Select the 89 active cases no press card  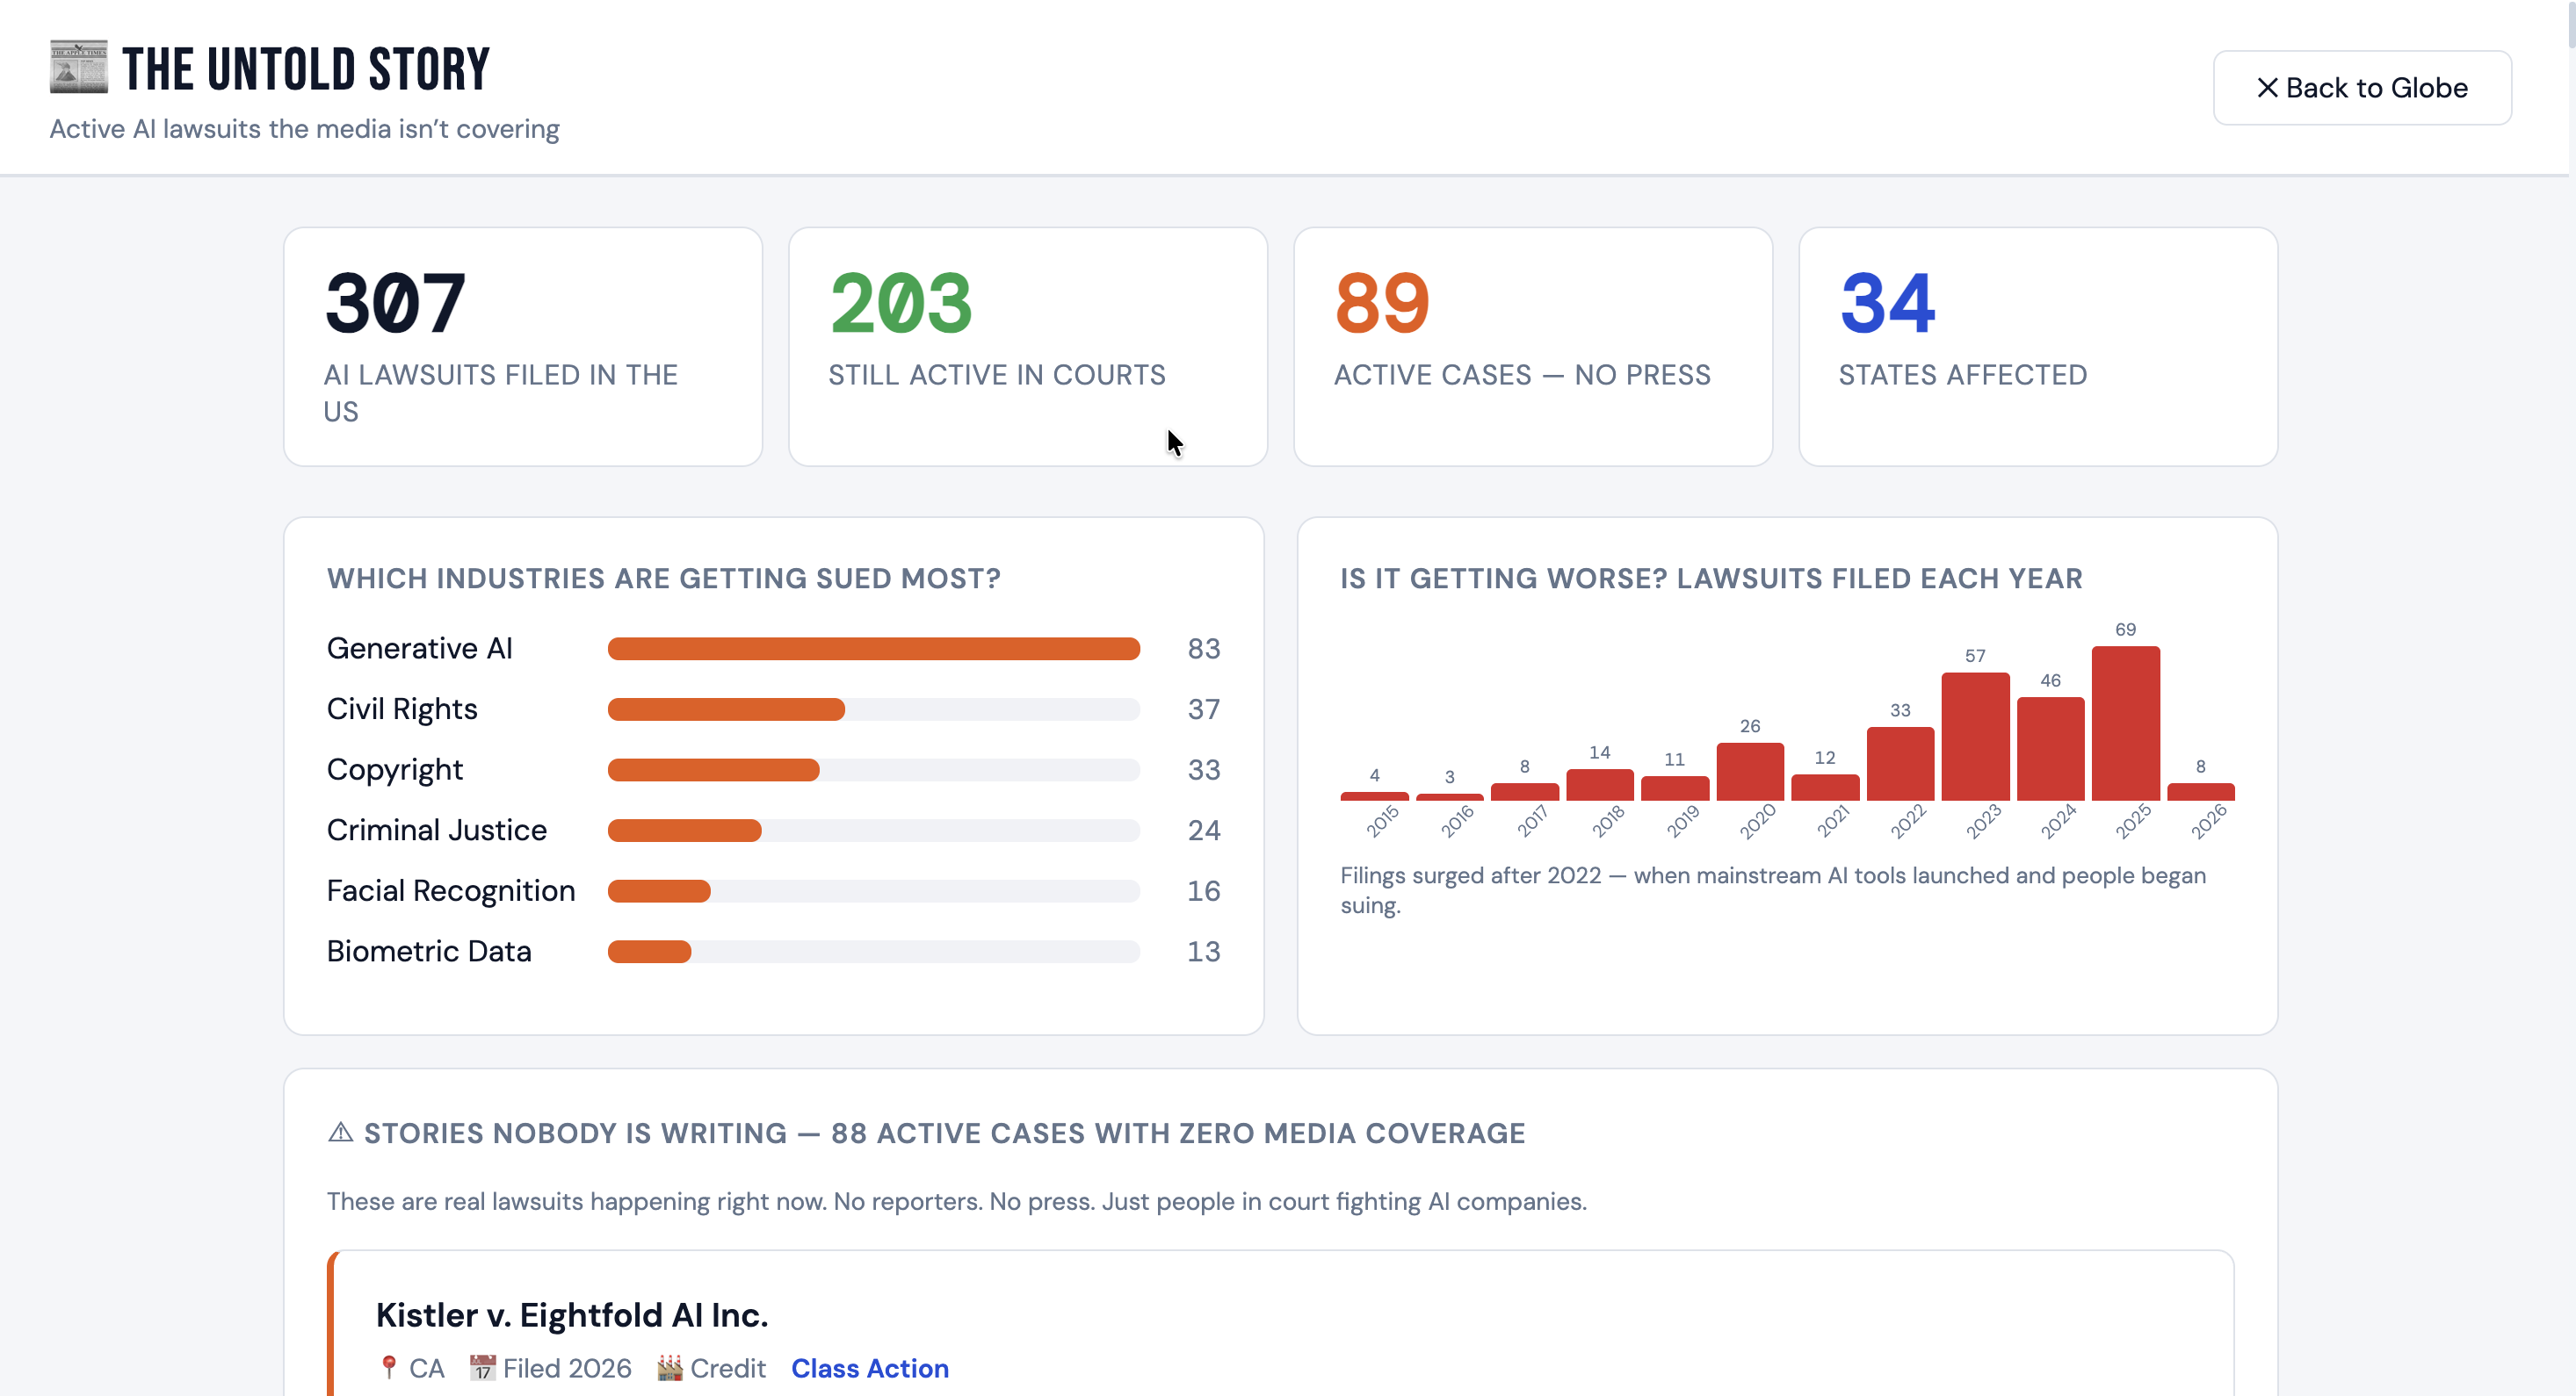(1532, 346)
